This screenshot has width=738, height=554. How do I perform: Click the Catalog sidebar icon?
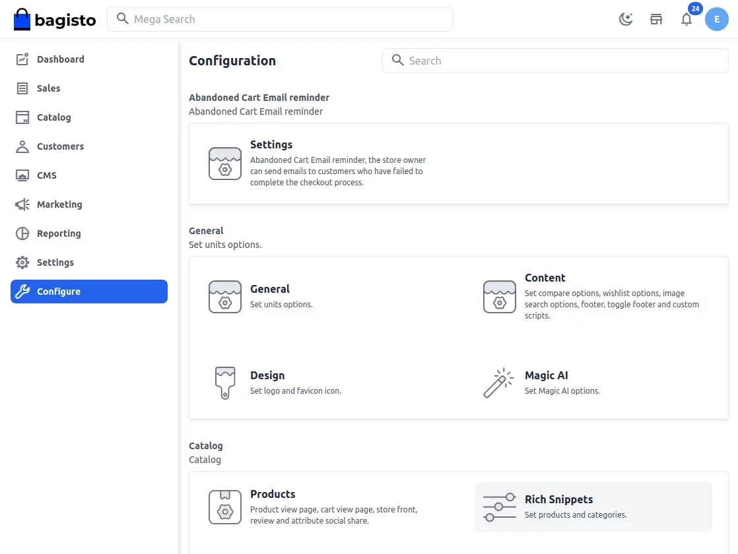22,117
